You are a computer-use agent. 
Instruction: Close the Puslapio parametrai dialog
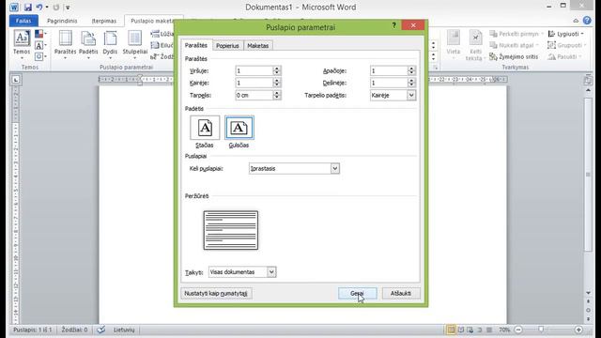413,25
